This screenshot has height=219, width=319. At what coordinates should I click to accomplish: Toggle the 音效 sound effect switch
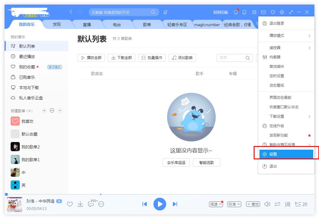[253, 204]
